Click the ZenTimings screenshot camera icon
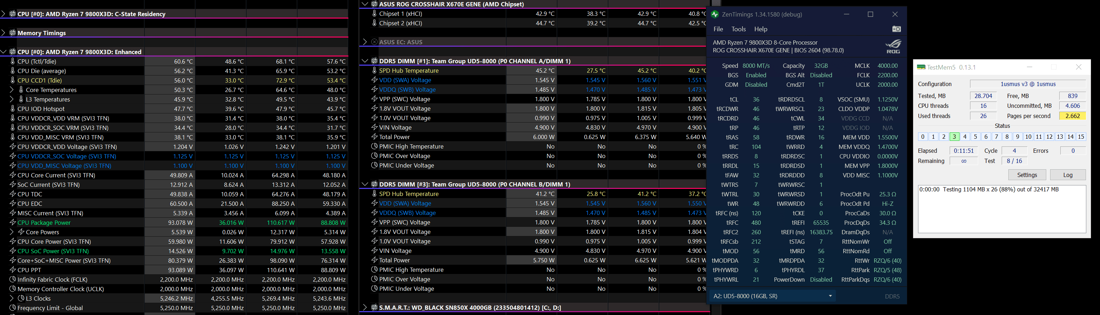1100x315 pixels. pos(896,29)
